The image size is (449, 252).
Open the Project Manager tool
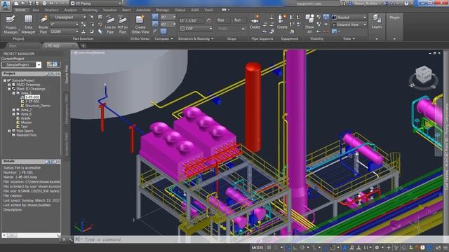(x=11, y=25)
